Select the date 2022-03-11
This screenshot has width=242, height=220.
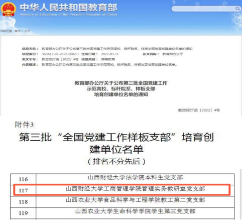110,54
